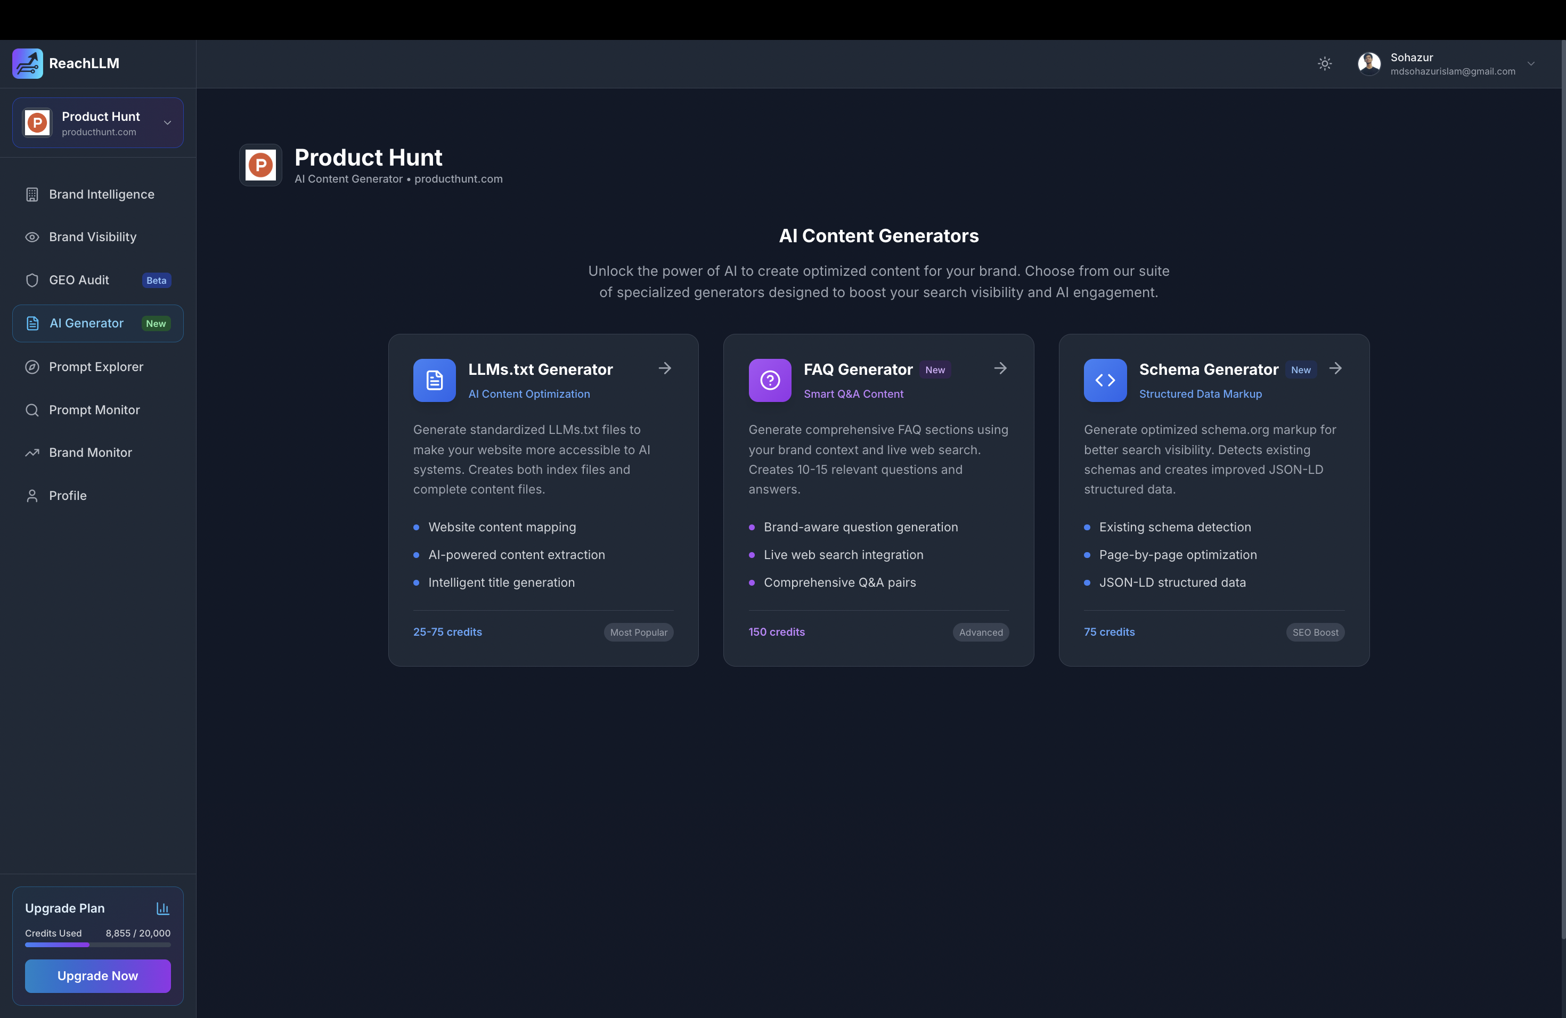Expand the Sohazur account menu chevron
This screenshot has height=1018, width=1566.
1531,64
